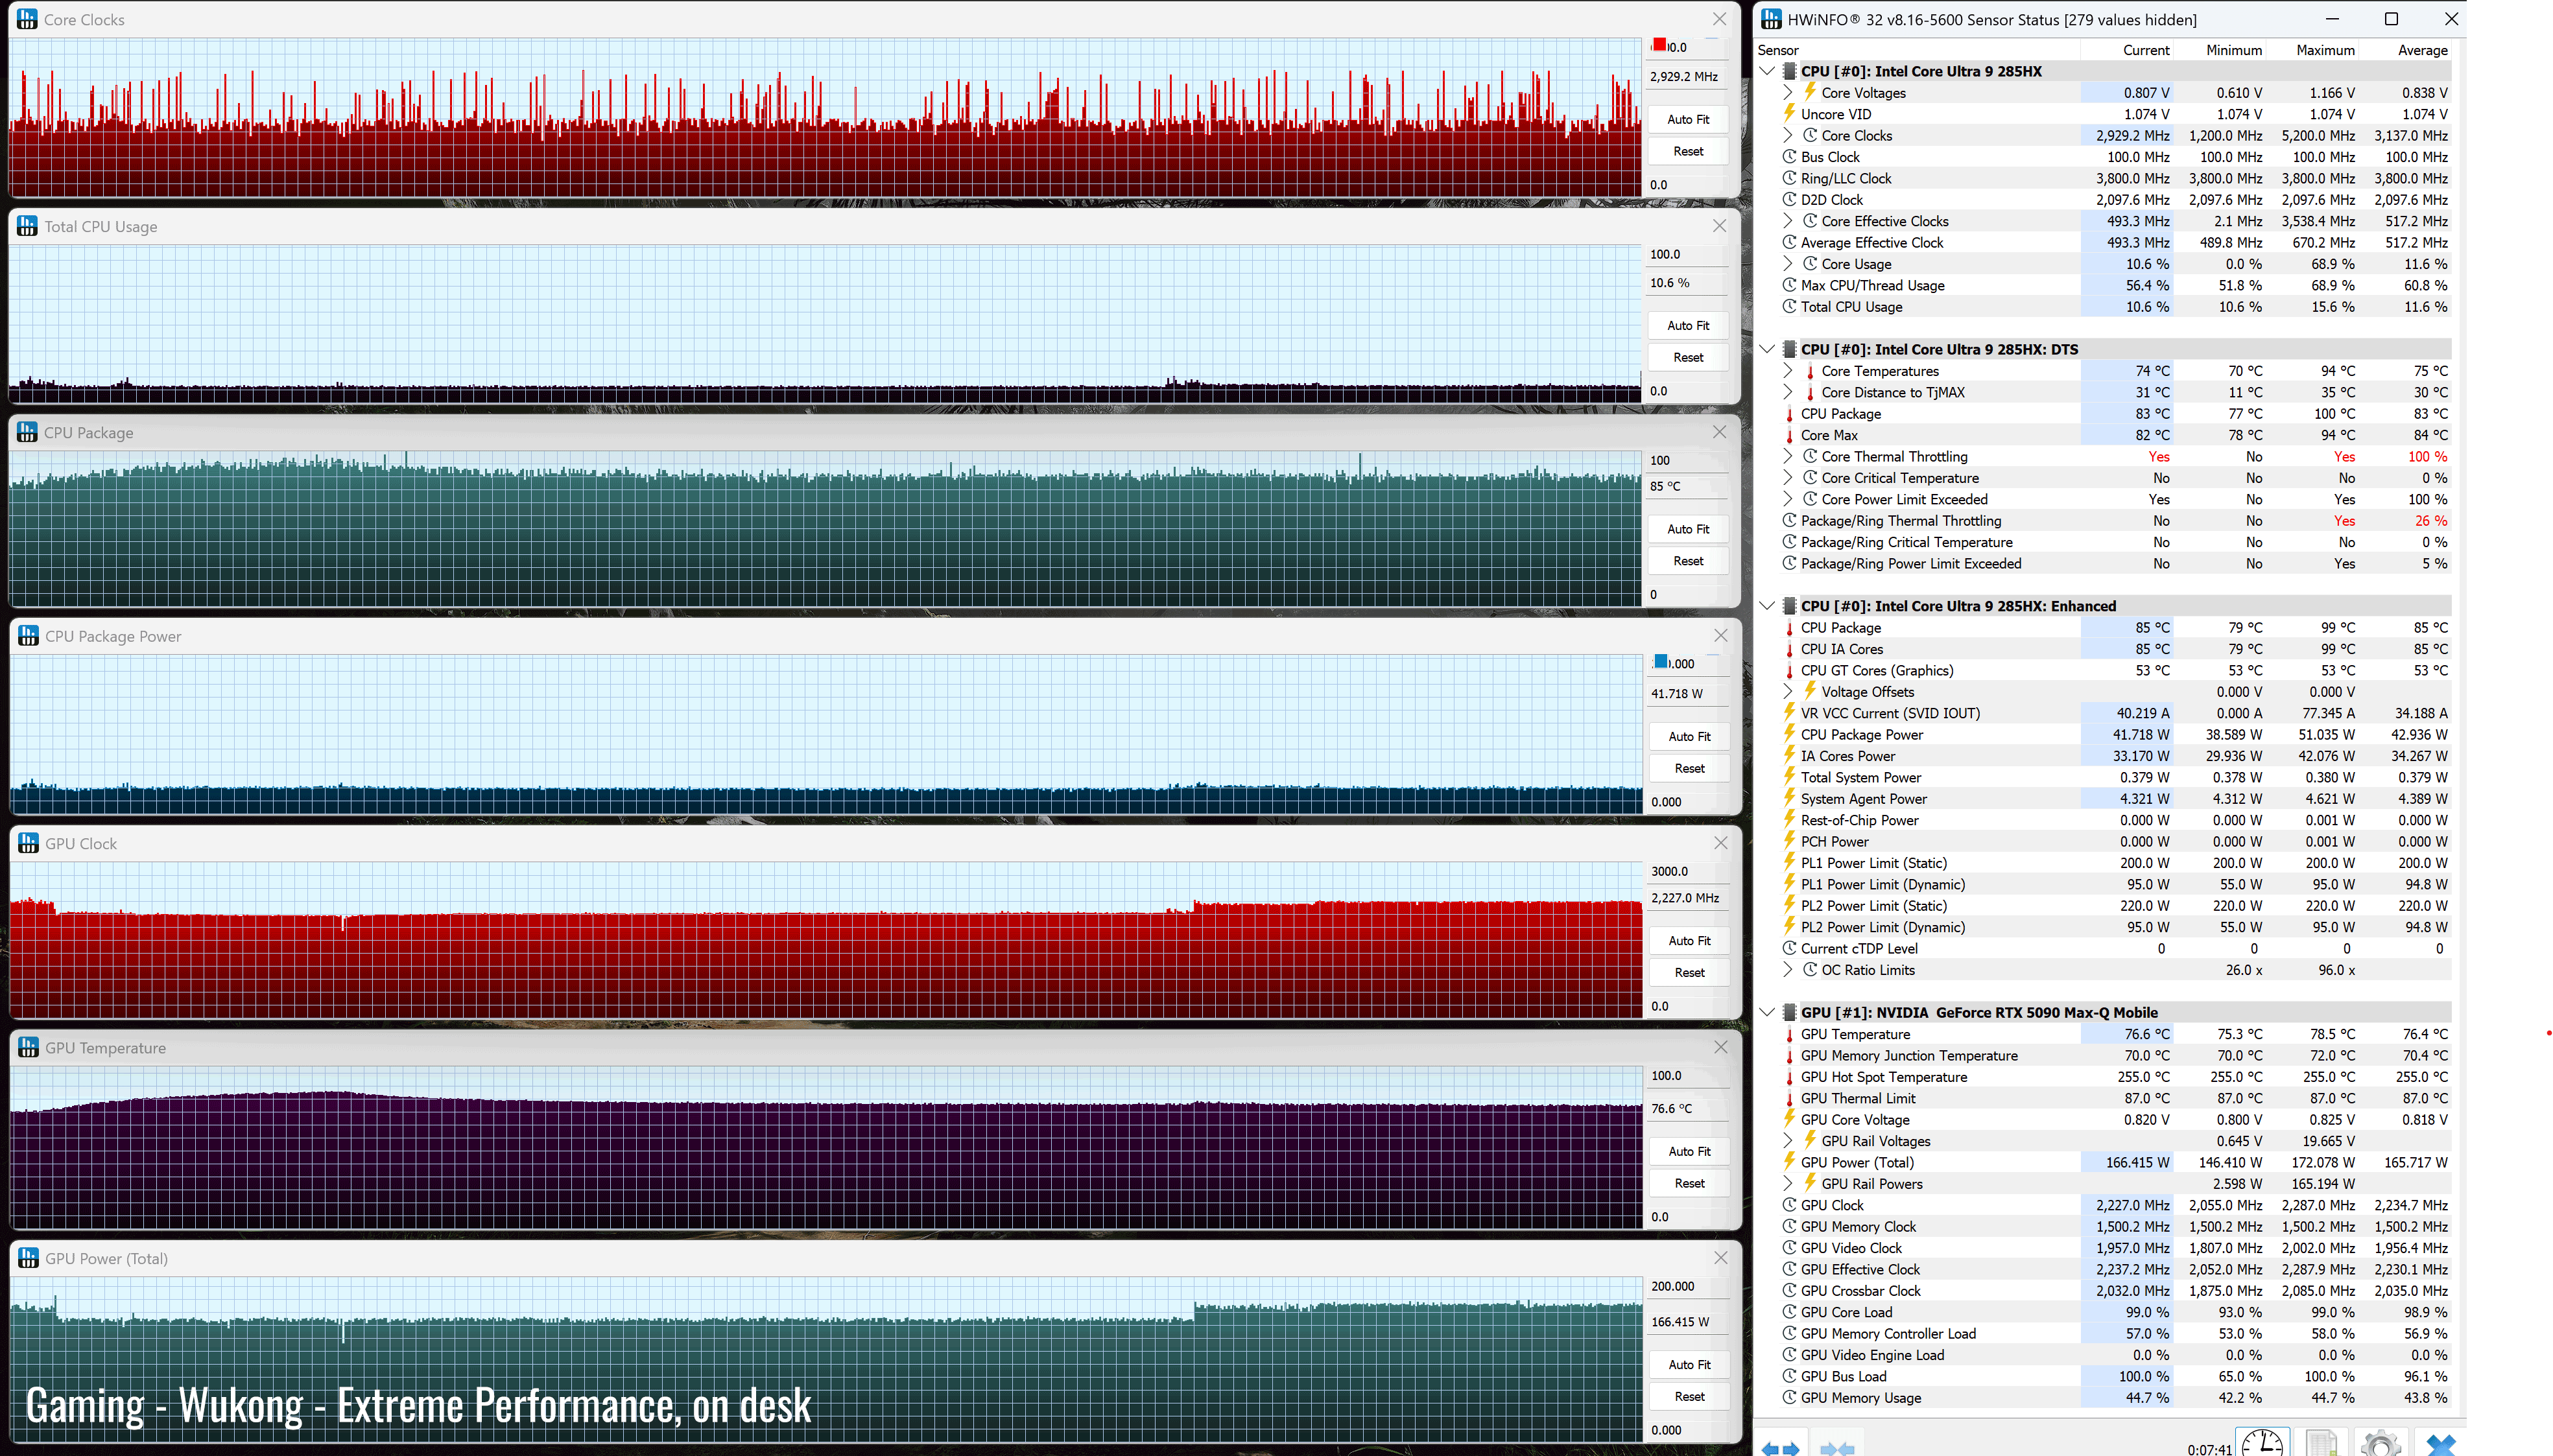The width and height of the screenshot is (2553, 1456).
Task: Click HWiNFO app icon in Sensor Status title bar
Action: point(1772,19)
